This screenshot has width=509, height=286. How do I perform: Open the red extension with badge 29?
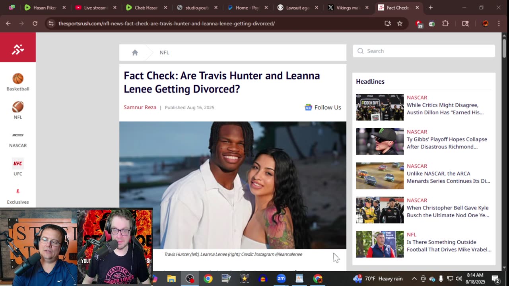[419, 24]
